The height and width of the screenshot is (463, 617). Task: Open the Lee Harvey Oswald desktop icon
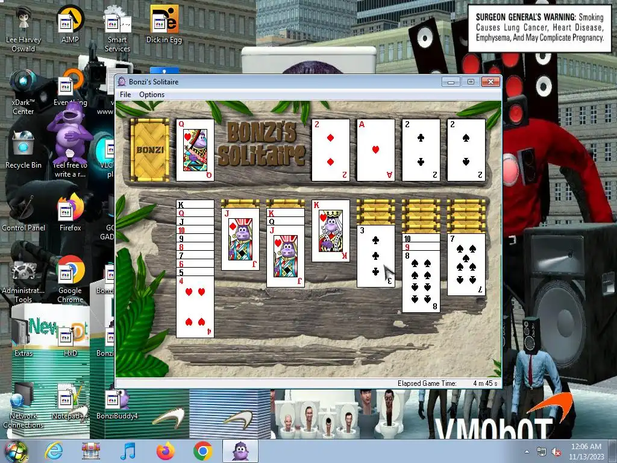point(23,30)
